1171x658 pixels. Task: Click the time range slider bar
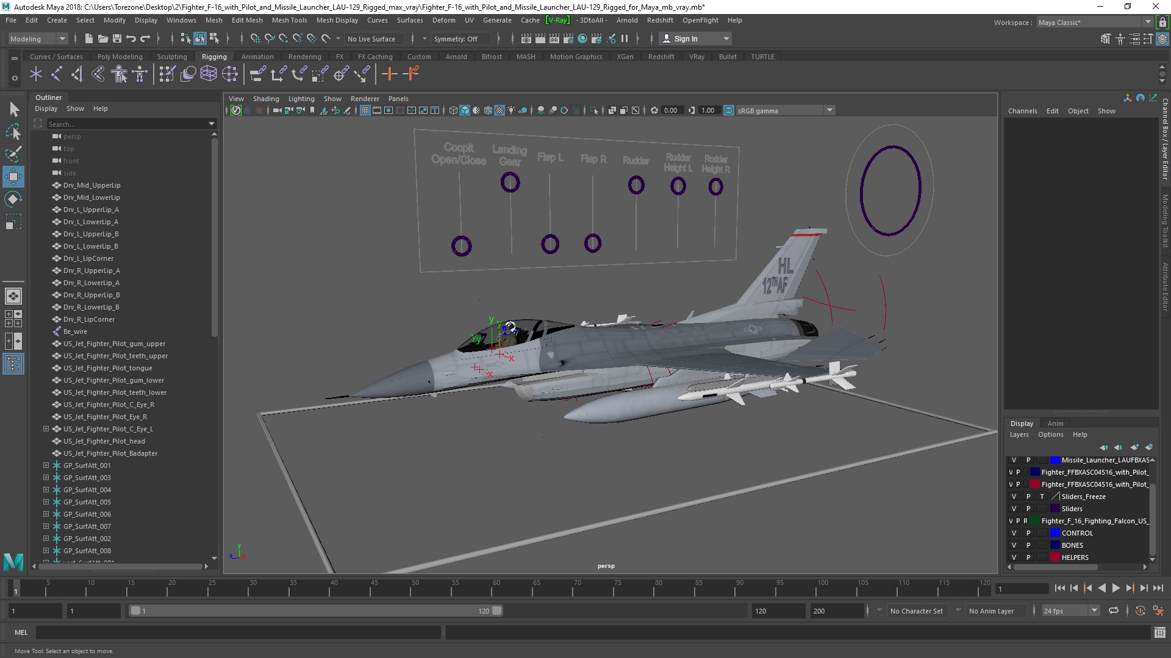coord(315,610)
